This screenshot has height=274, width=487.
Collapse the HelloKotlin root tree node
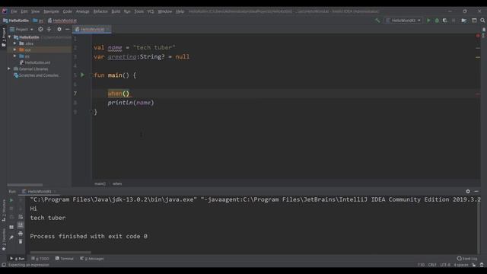click(x=10, y=37)
